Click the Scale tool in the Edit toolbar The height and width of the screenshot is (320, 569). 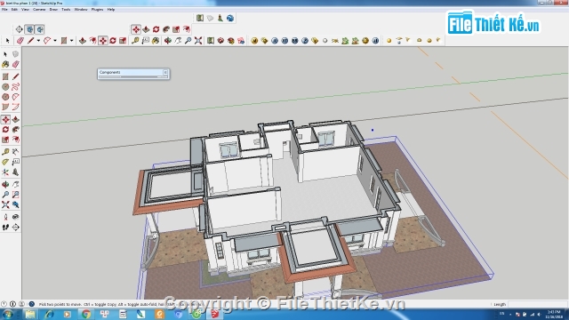176,29
